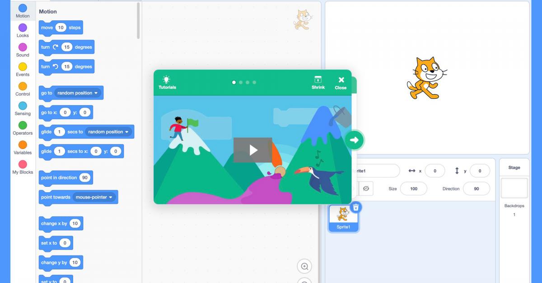
Task: Open the Variables block category
Action: [23, 147]
